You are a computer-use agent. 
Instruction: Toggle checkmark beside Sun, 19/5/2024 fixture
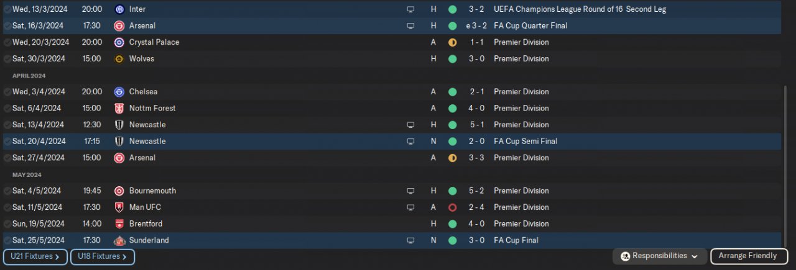pos(7,224)
